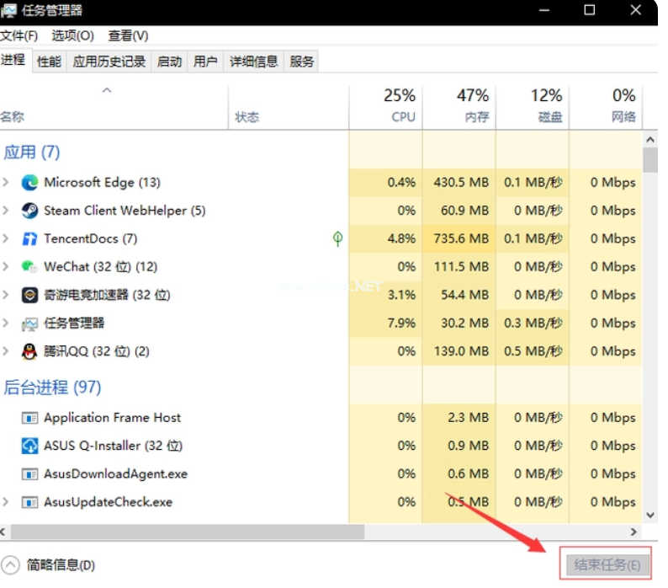Click the vertical scrollbar down arrow
The height and width of the screenshot is (588, 668).
pos(649,513)
